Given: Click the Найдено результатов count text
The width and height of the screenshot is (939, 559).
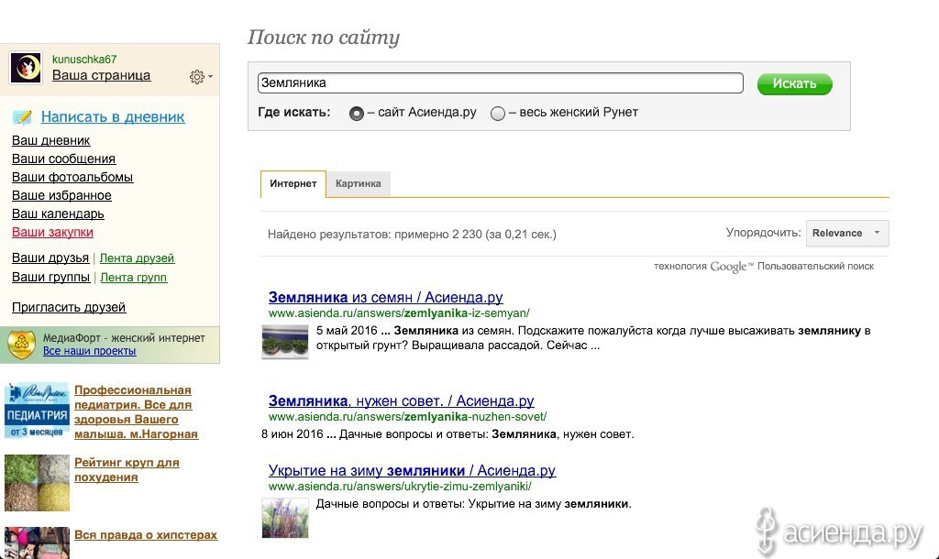Looking at the screenshot, I should coord(412,234).
